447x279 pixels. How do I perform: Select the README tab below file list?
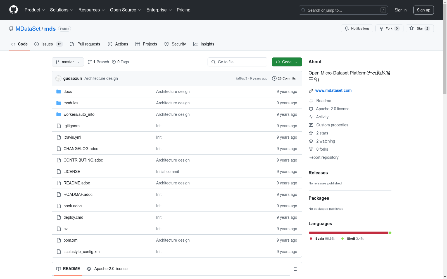coord(68,269)
